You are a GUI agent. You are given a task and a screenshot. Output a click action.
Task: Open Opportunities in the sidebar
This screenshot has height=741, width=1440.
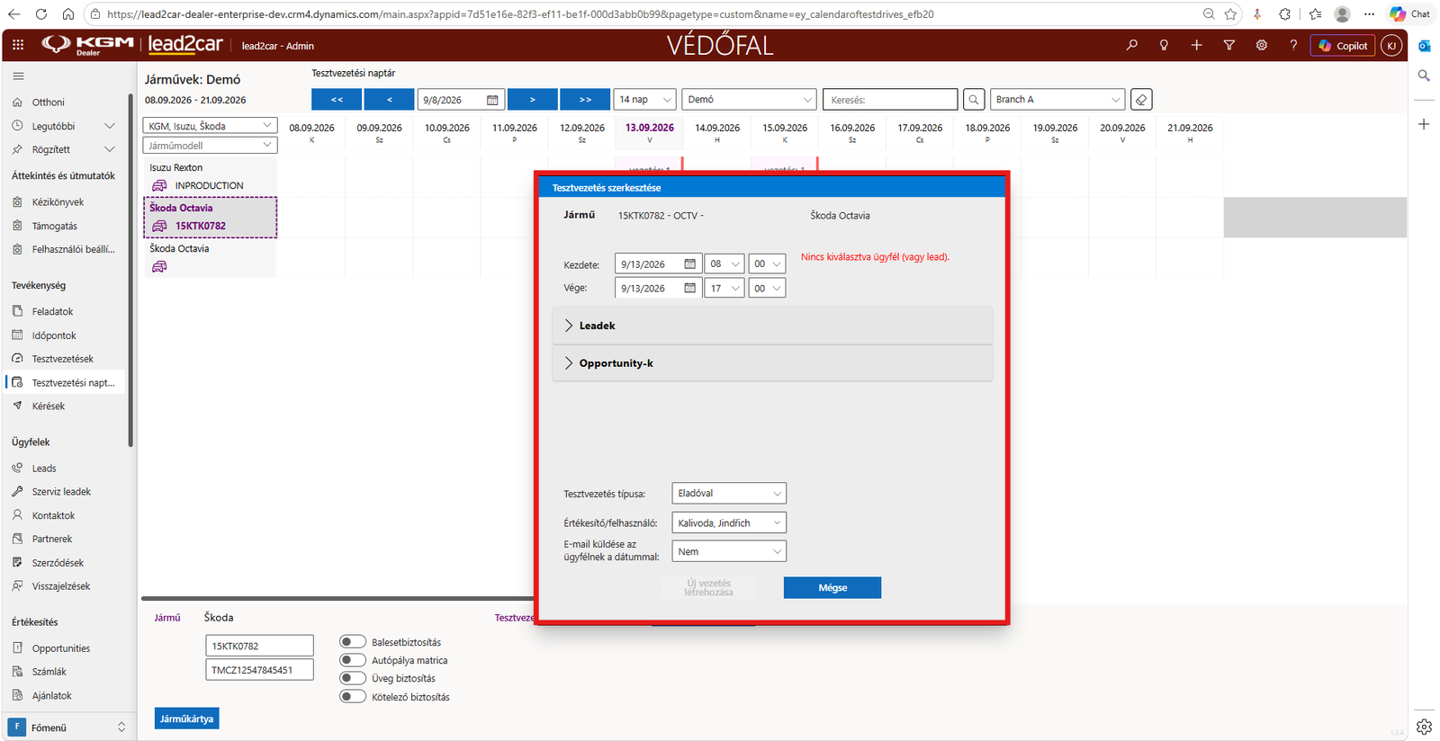pos(61,648)
